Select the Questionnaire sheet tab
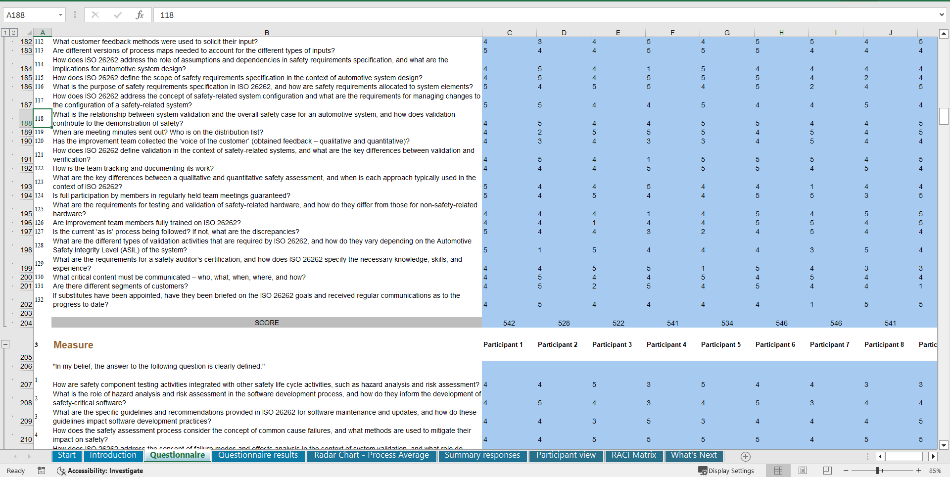Screen dimensions: 950x478 (177, 455)
